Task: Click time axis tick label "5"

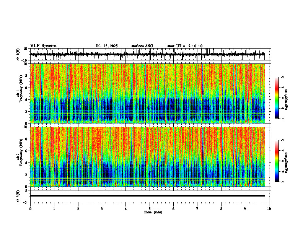Action: [x=150, y=209]
